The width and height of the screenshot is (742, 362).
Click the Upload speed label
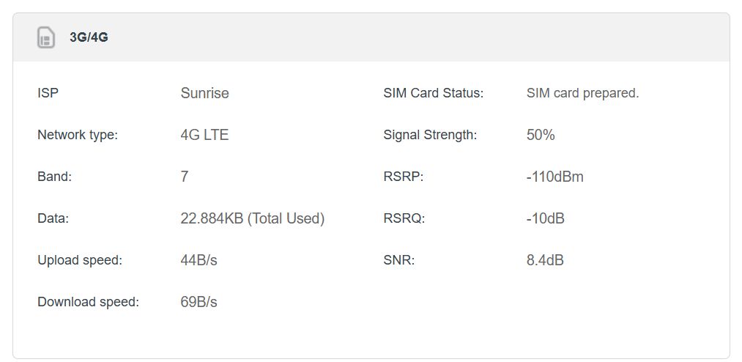click(80, 260)
